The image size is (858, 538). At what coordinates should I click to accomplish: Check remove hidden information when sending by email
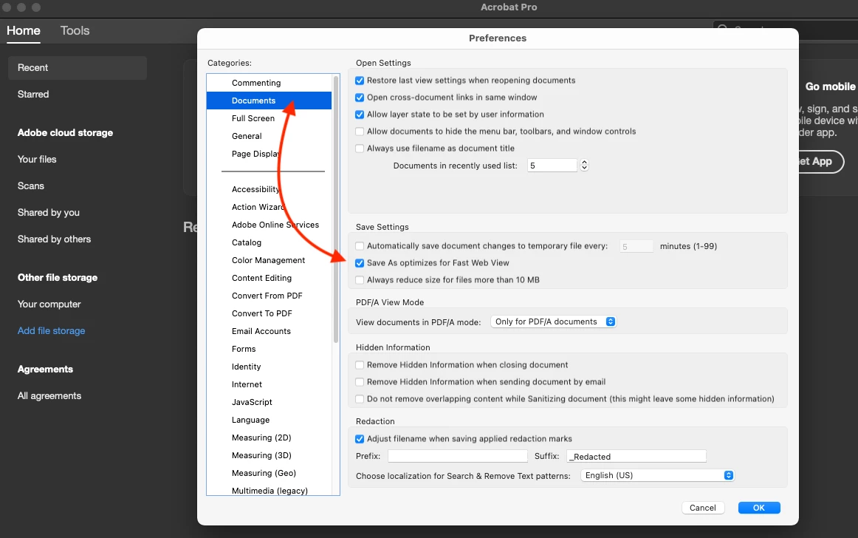pyautogui.click(x=360, y=382)
